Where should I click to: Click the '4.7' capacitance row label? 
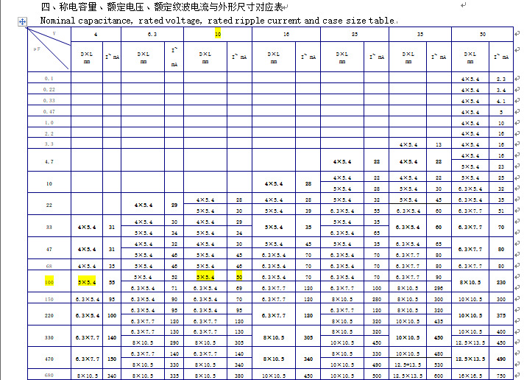tap(49, 161)
